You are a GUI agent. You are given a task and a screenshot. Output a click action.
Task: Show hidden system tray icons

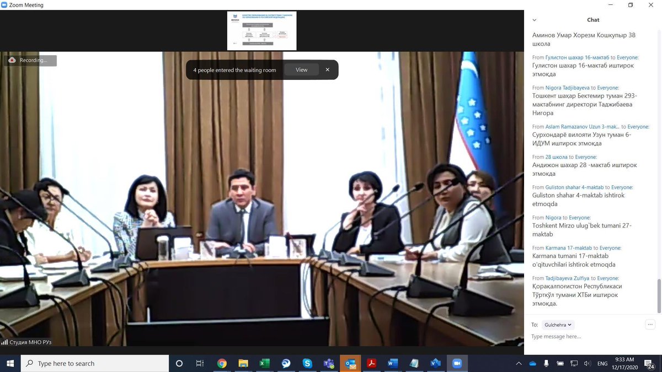pyautogui.click(x=519, y=364)
